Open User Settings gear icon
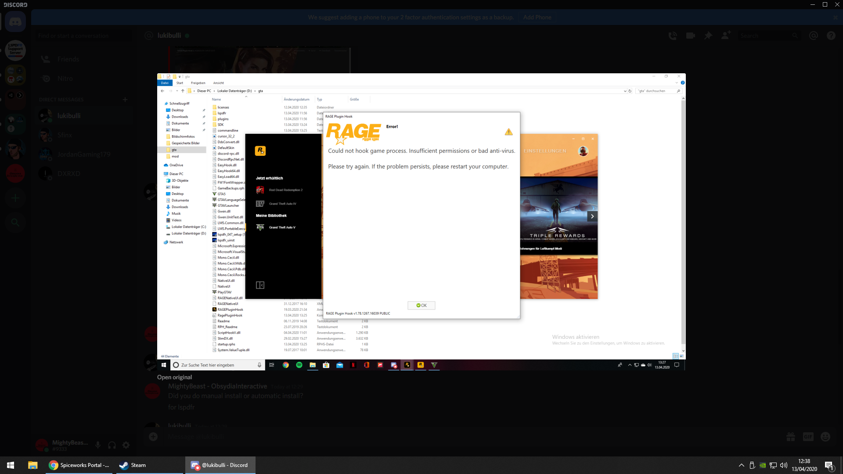This screenshot has height=474, width=843. point(126,445)
